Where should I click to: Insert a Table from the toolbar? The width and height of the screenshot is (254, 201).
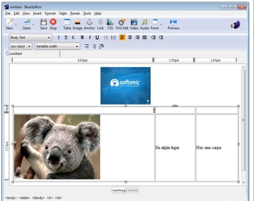[x=67, y=24]
